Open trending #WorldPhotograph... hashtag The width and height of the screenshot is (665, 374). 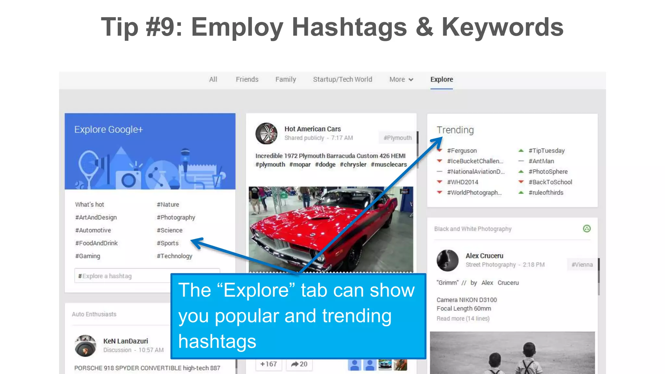474,193
